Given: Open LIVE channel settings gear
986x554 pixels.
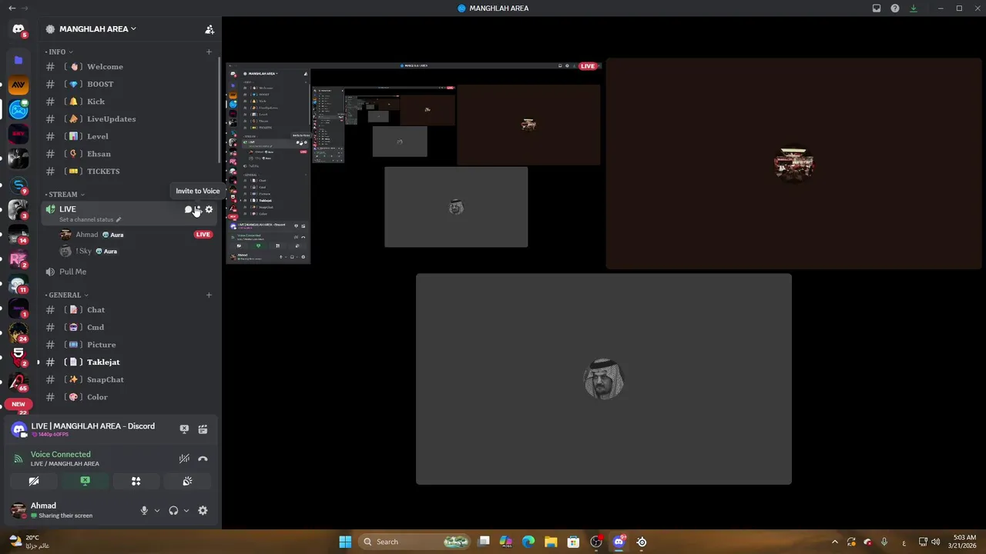Looking at the screenshot, I should coord(209,209).
